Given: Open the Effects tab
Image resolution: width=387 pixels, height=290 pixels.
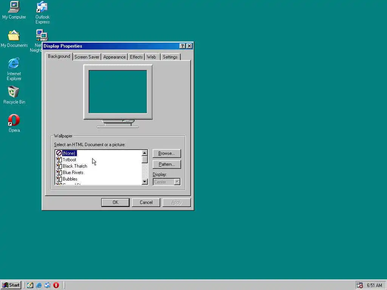Looking at the screenshot, I should [136, 57].
